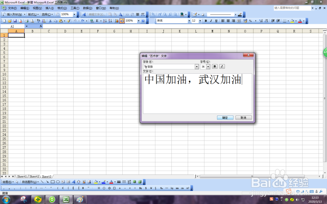327x204 pixels.
Task: Click the Percent Style icon
Action: 250,21
